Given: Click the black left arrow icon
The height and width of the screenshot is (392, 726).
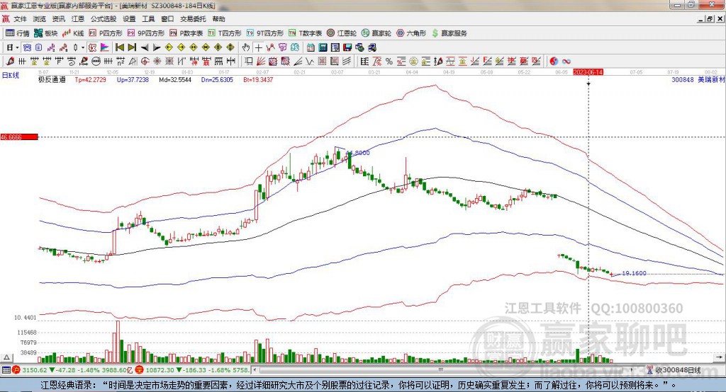Looking at the screenshot, I should click(145, 47).
